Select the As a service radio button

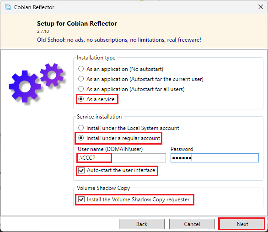[81, 99]
